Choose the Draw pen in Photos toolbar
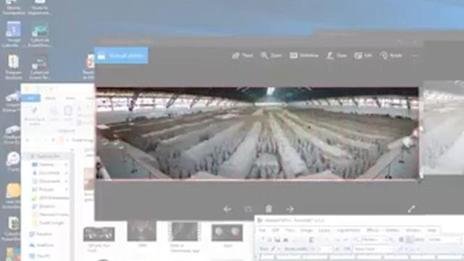This screenshot has width=464, height=261. click(336, 55)
